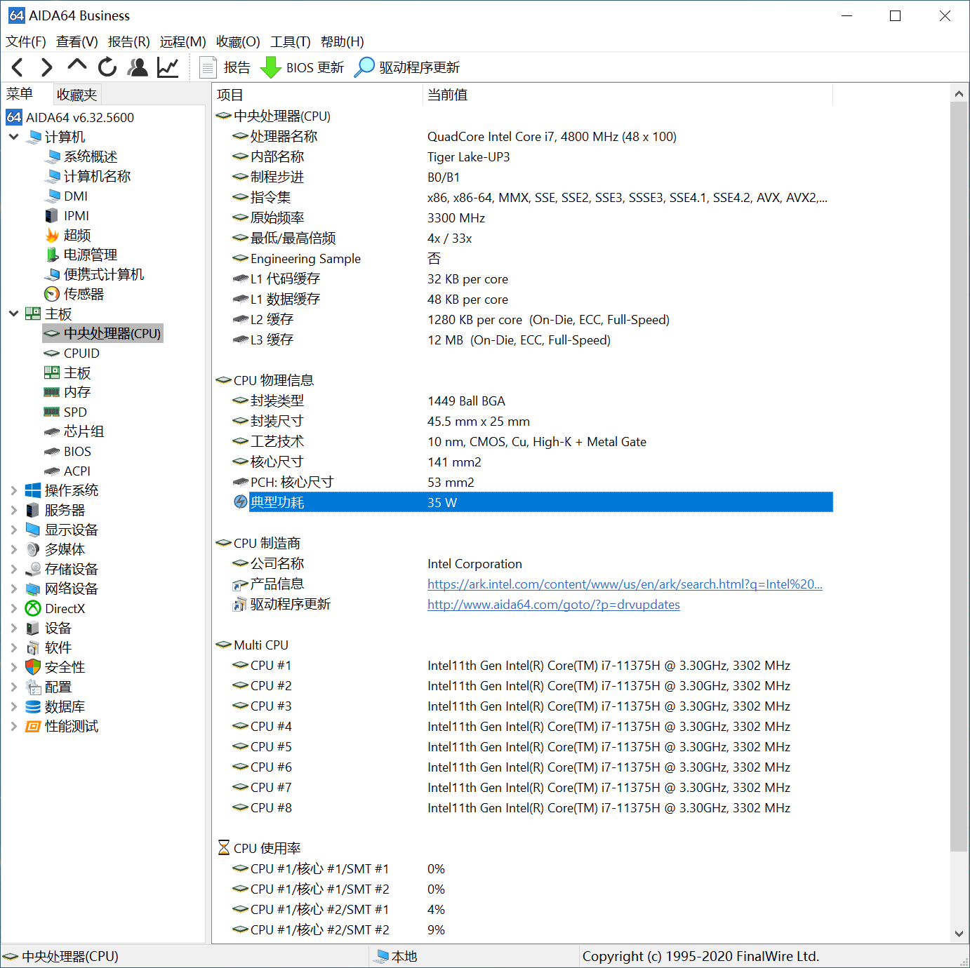Open the 远程(M) menu
This screenshot has height=968, width=970.
pos(182,41)
